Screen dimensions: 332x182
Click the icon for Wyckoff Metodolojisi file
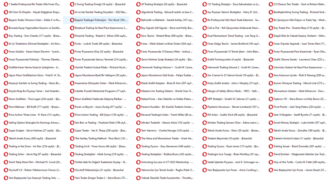tap(72, 170)
